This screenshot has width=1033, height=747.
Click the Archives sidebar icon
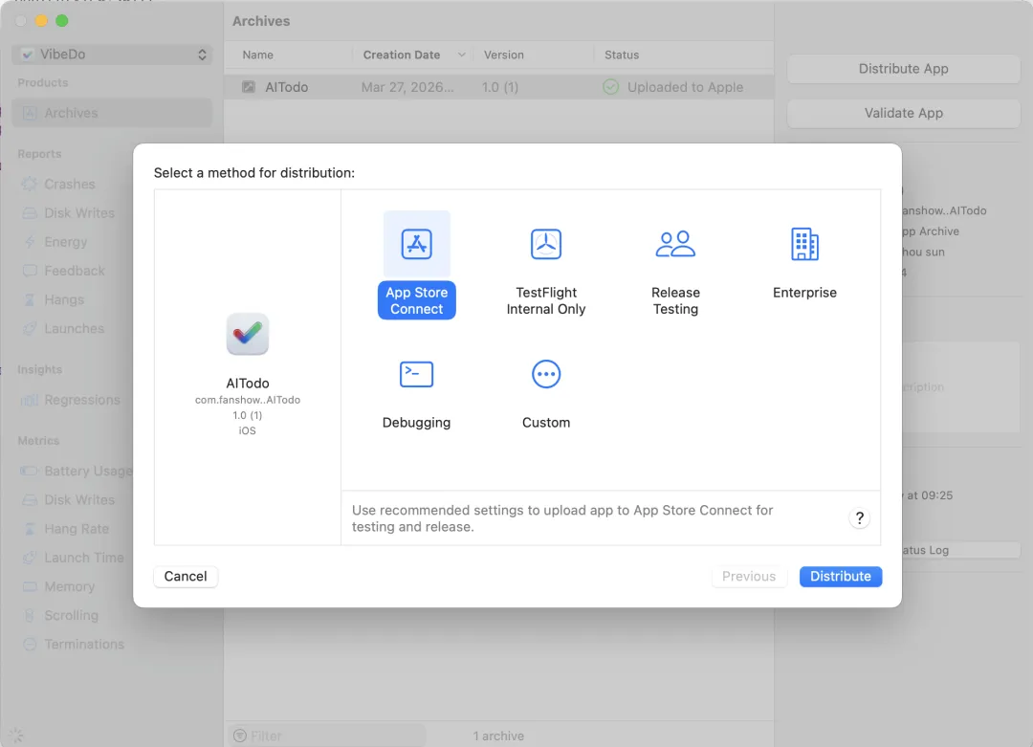[x=30, y=113]
